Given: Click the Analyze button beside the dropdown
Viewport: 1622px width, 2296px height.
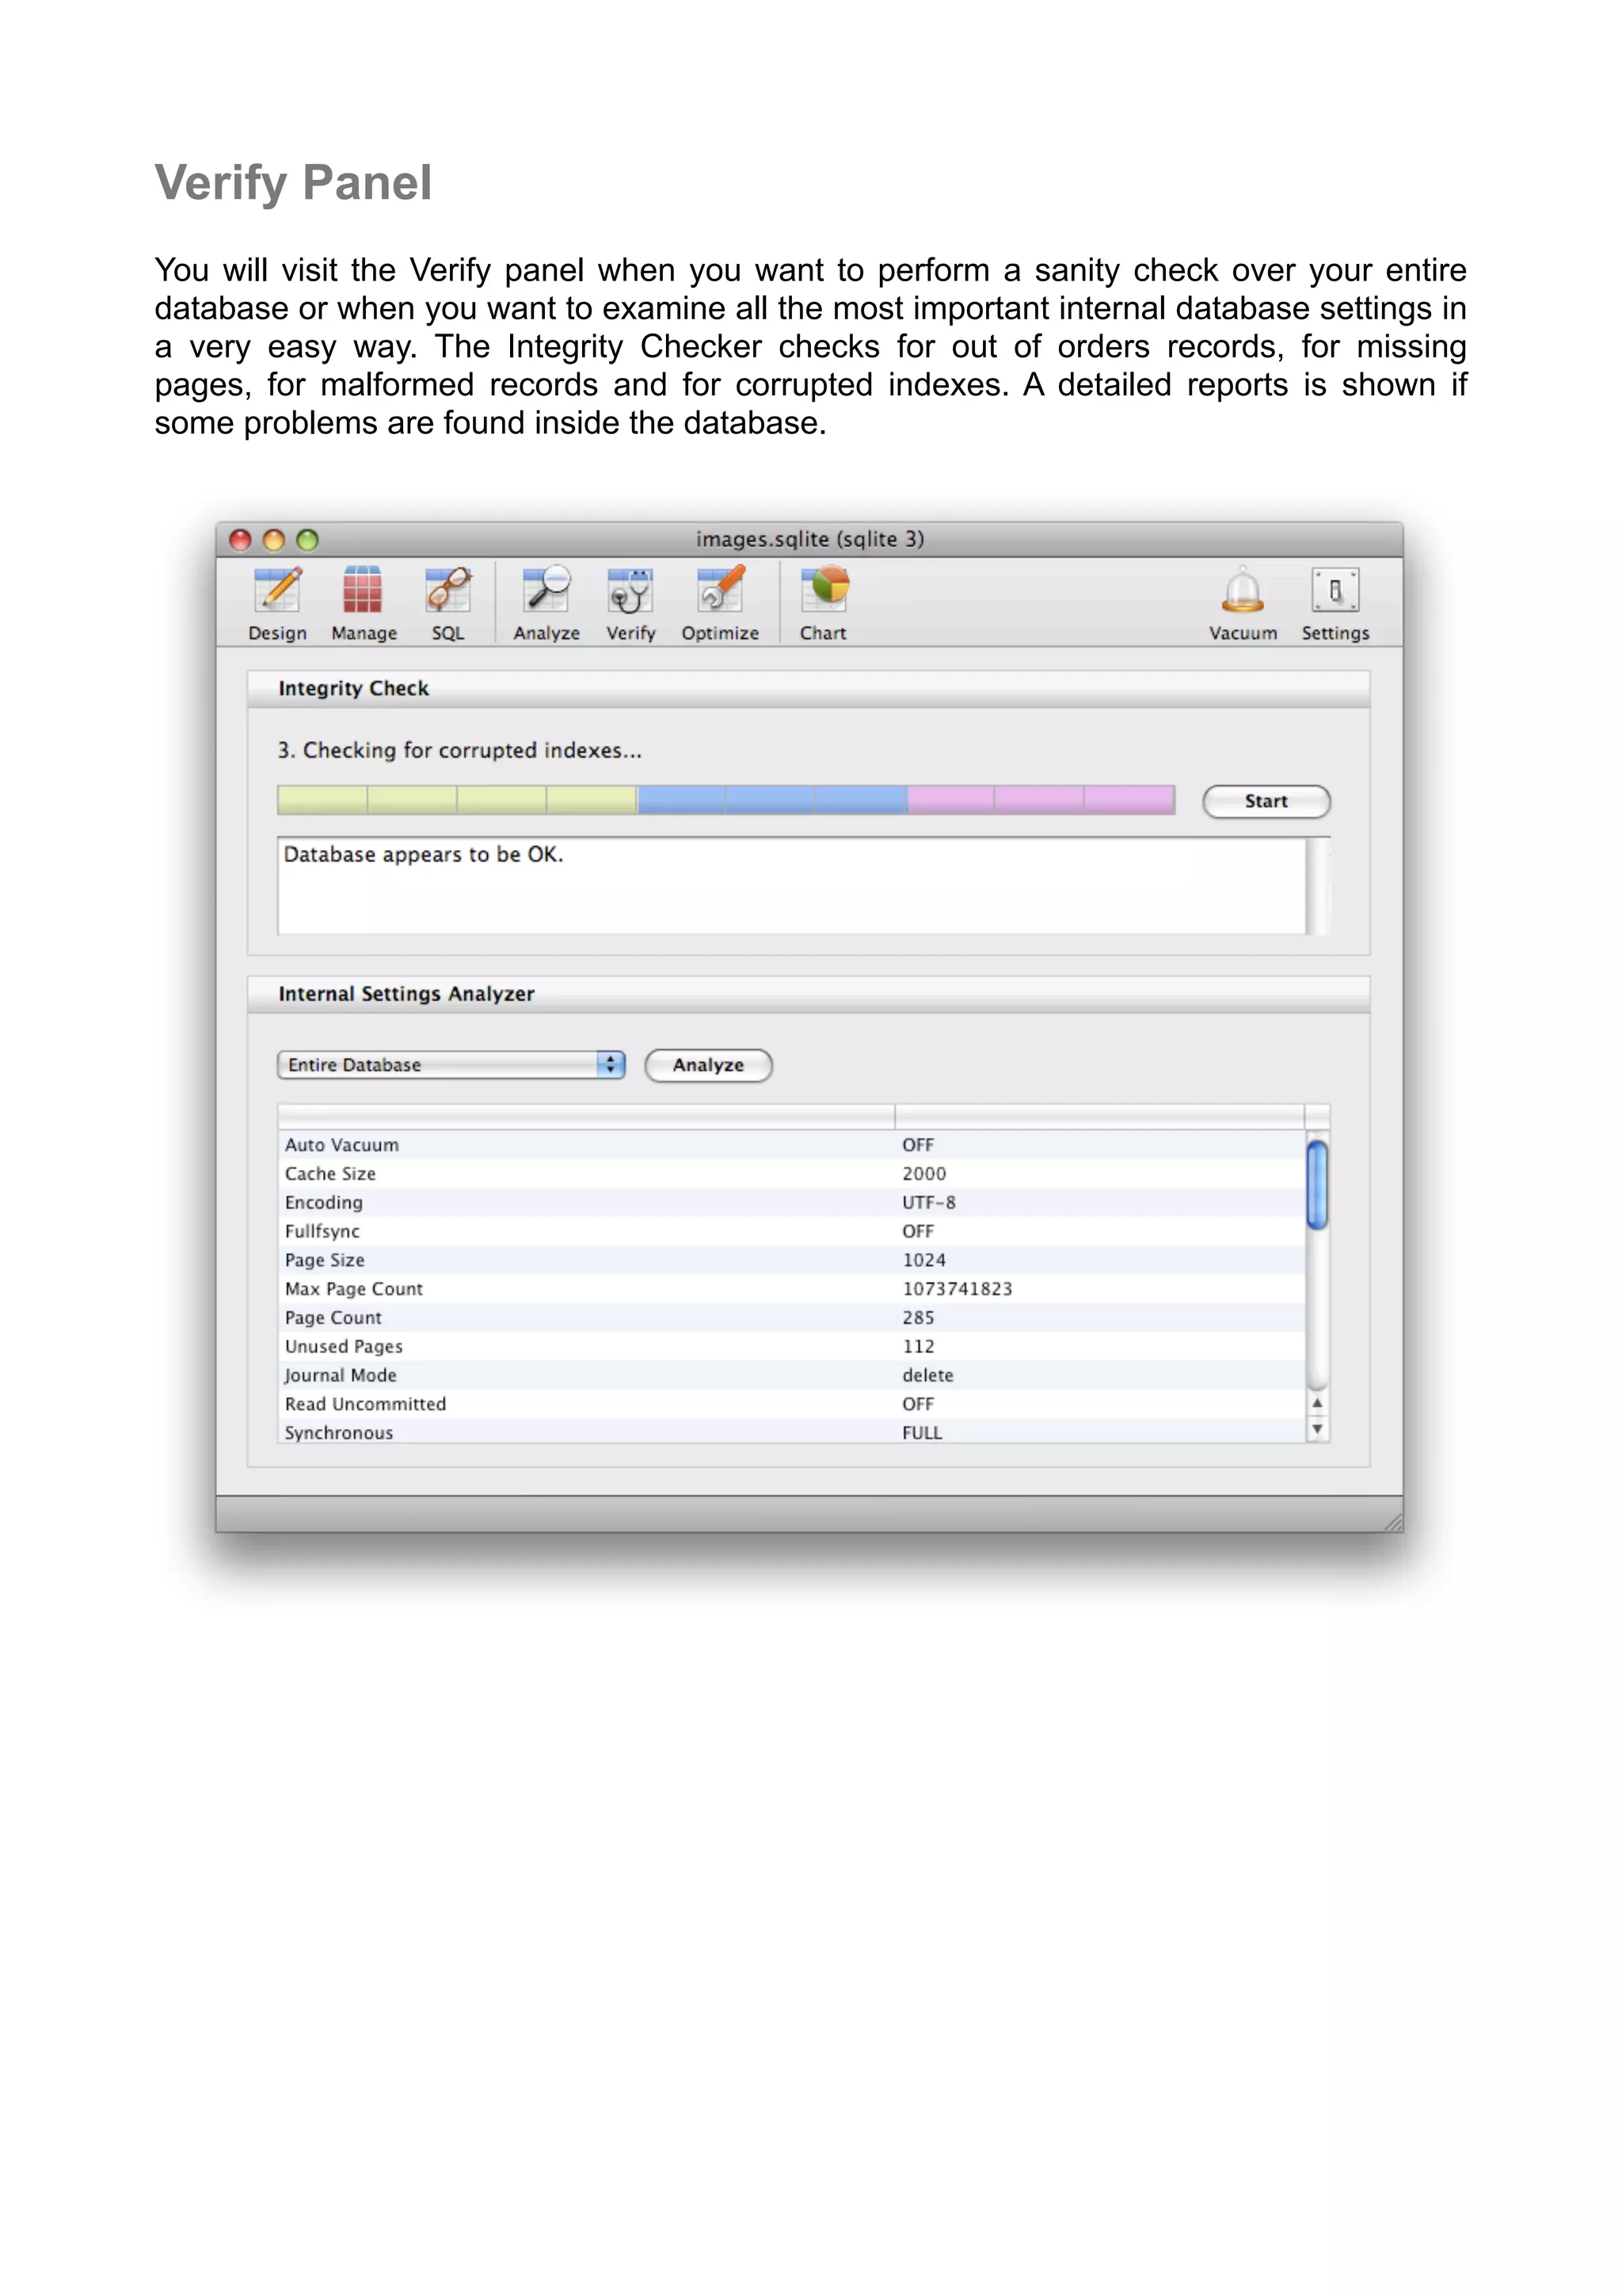Looking at the screenshot, I should tap(709, 1065).
